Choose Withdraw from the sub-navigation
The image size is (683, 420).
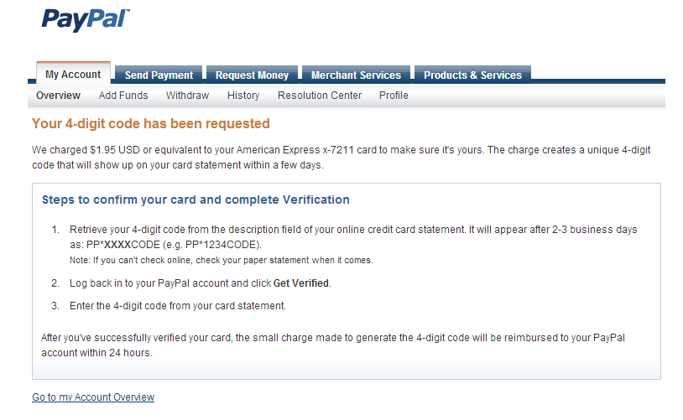pyautogui.click(x=187, y=96)
